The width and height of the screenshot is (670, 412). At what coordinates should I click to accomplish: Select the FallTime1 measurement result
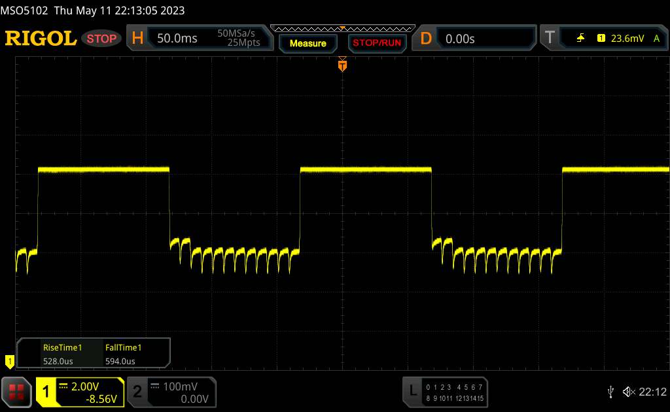[x=123, y=354]
